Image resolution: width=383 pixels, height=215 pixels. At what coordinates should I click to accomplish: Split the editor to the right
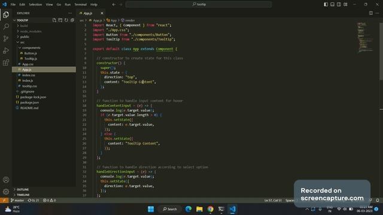371,13
